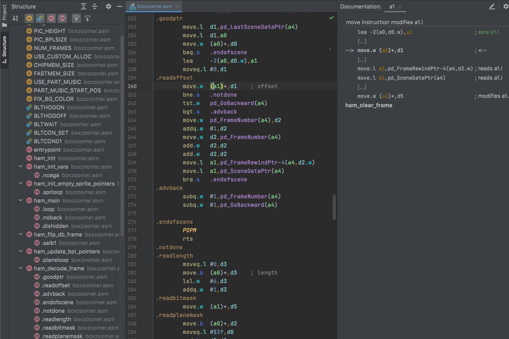Select entrypoint item in Structure tree
This screenshot has width=509, height=339.
click(47, 150)
